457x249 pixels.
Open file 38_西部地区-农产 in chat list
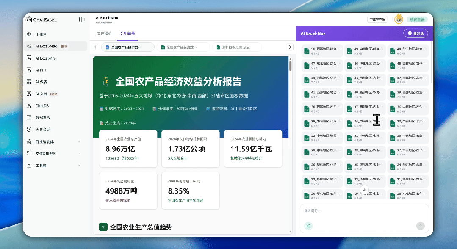click(322, 109)
